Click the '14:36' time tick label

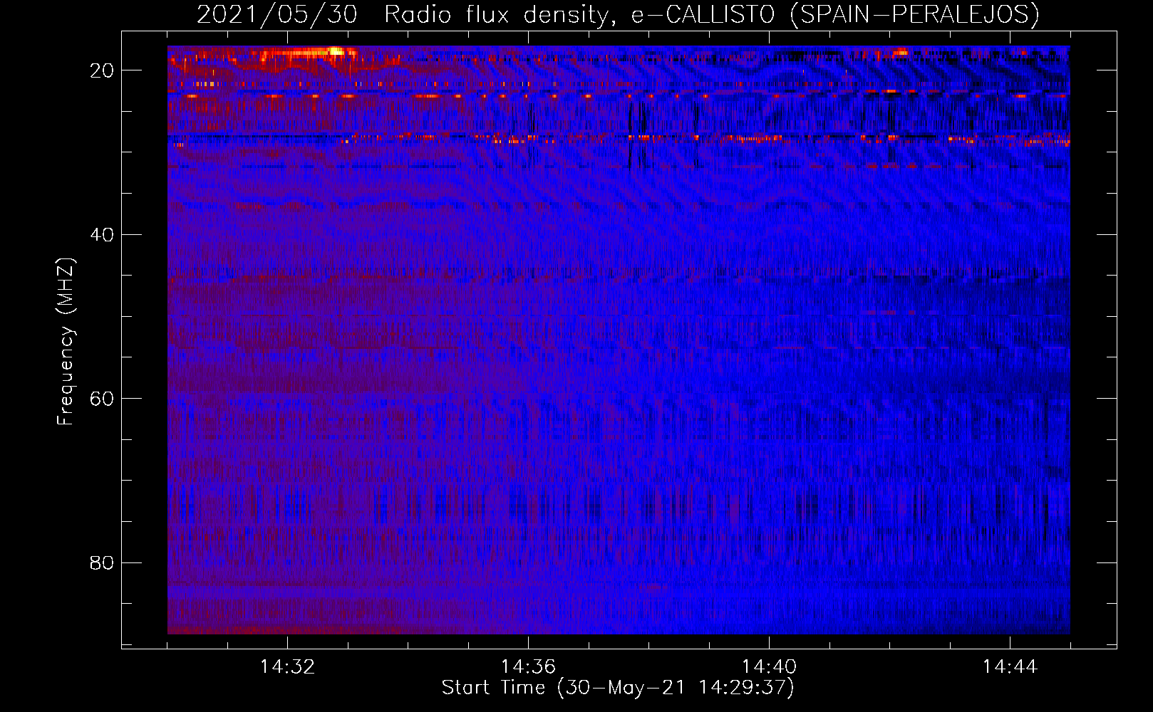(528, 667)
